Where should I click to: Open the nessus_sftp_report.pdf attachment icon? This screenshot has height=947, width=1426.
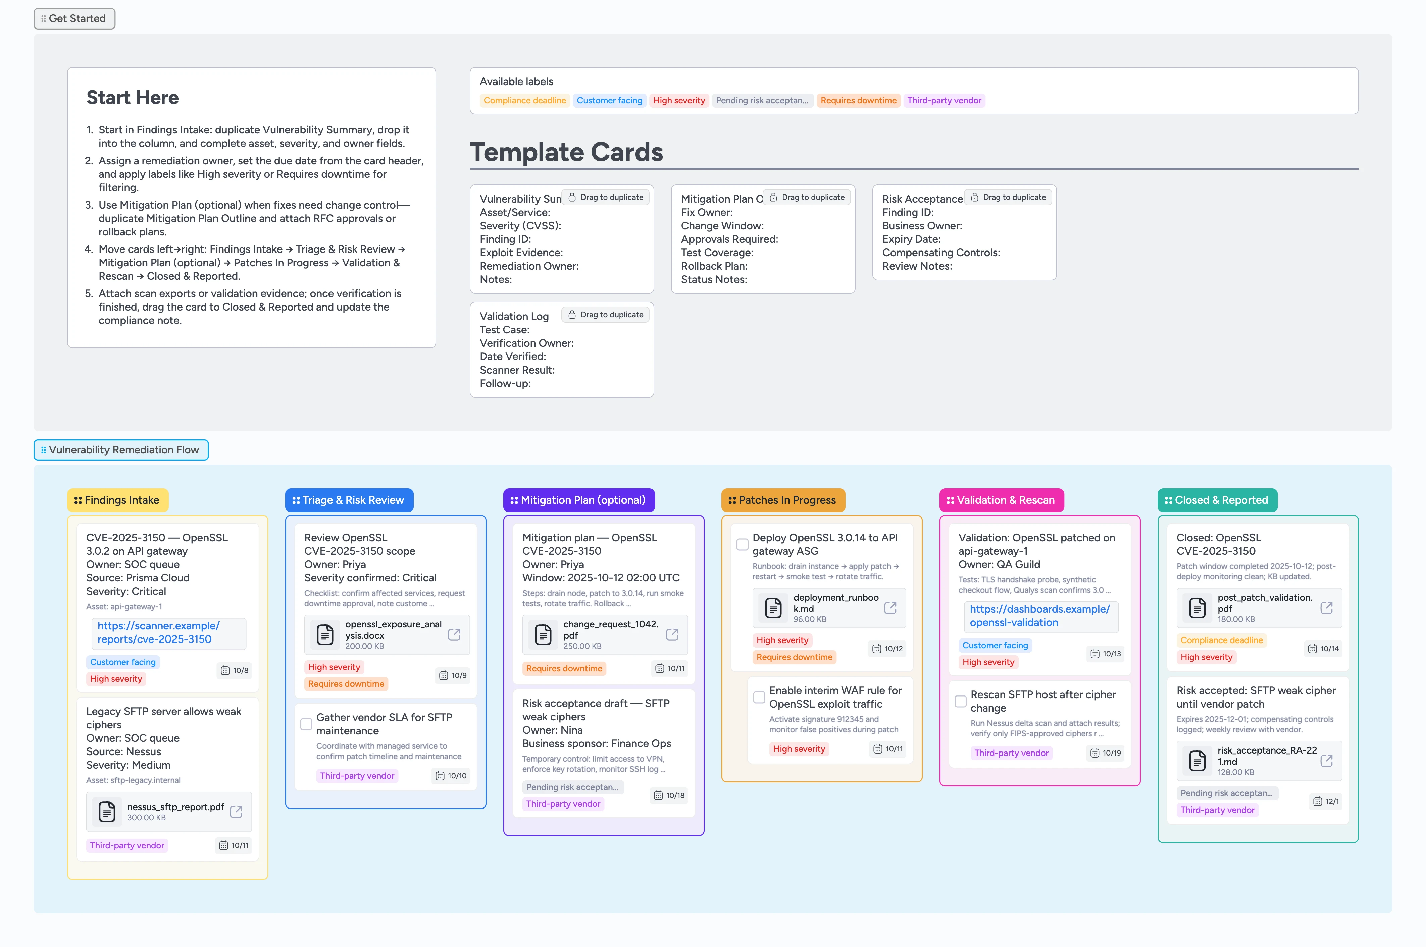point(108,812)
